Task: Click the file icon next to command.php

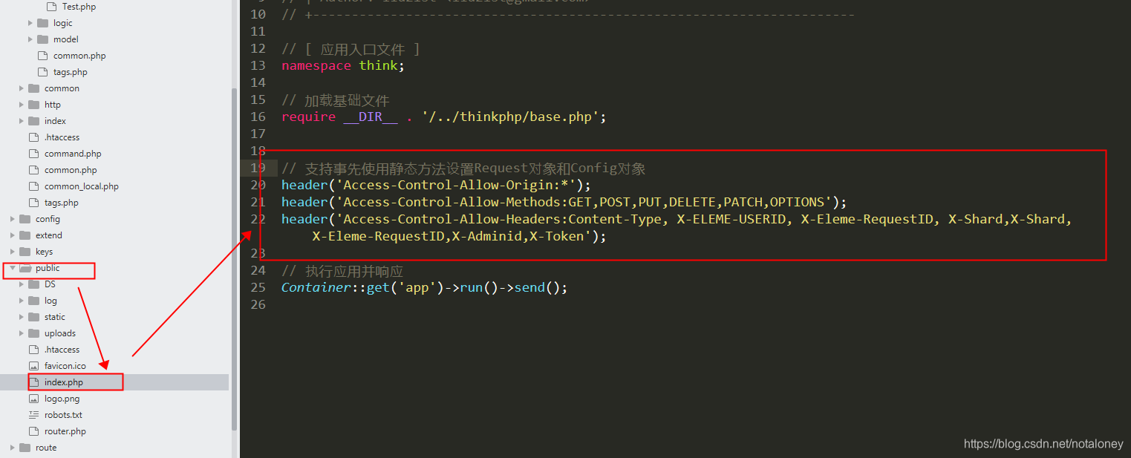Action: click(x=33, y=153)
